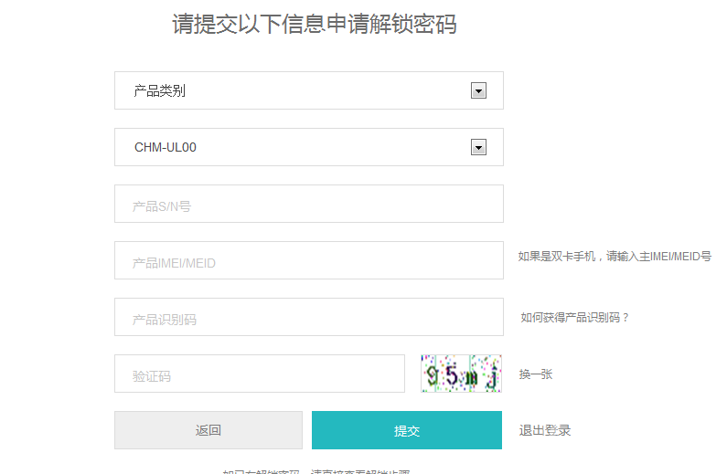The width and height of the screenshot is (727, 474).
Task: Click the cut-off text below 返回
Action: point(315,471)
